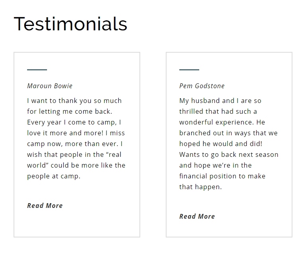
Task: Click the closing text "that happen."
Action: click(x=200, y=187)
